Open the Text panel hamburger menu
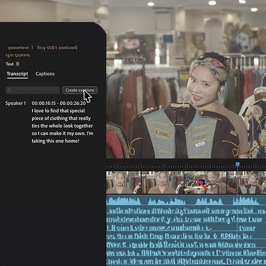This screenshot has width=266, height=266. pos(18,64)
